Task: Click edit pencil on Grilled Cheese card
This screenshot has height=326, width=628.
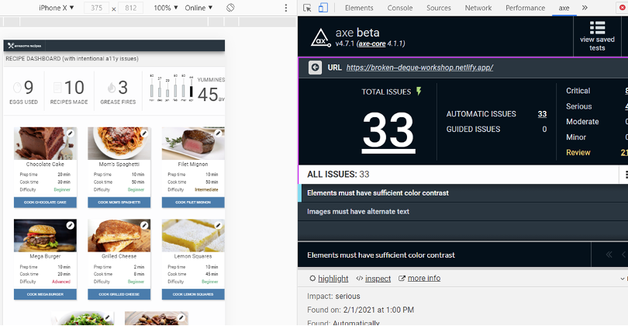Action: tap(144, 226)
